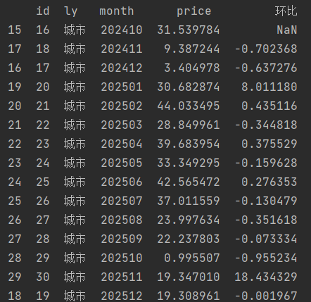Click month value 202503

click(x=122, y=125)
